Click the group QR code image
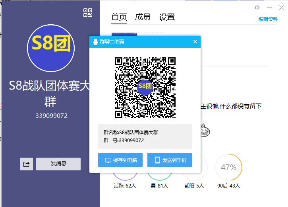This screenshot has width=288, height=207. (145, 88)
